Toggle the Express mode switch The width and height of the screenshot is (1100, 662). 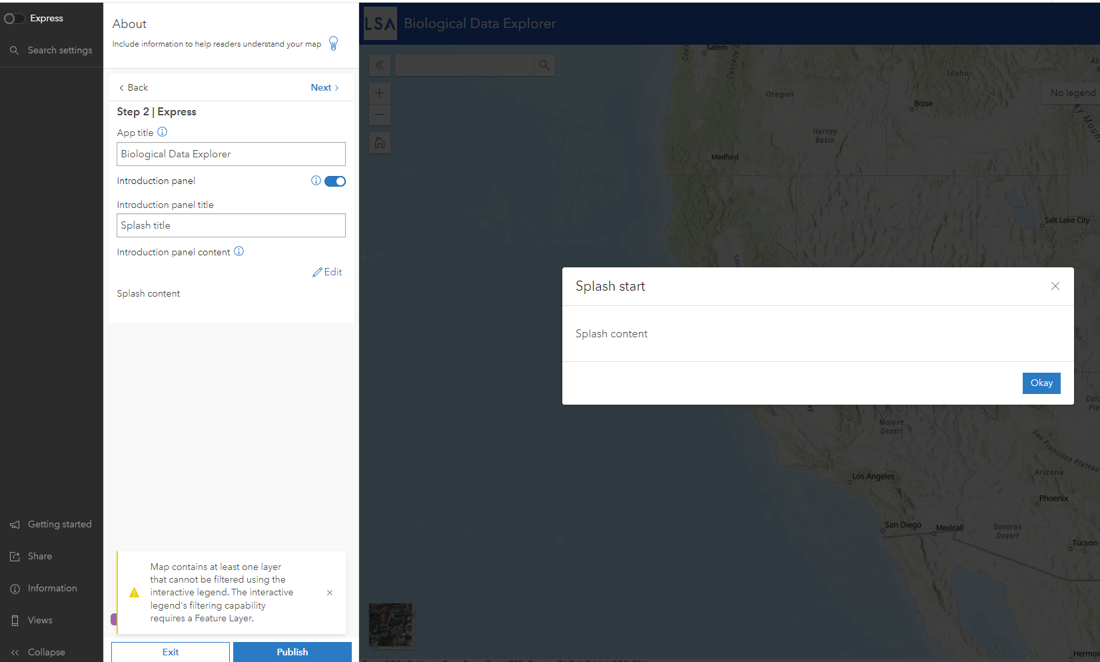coord(14,18)
